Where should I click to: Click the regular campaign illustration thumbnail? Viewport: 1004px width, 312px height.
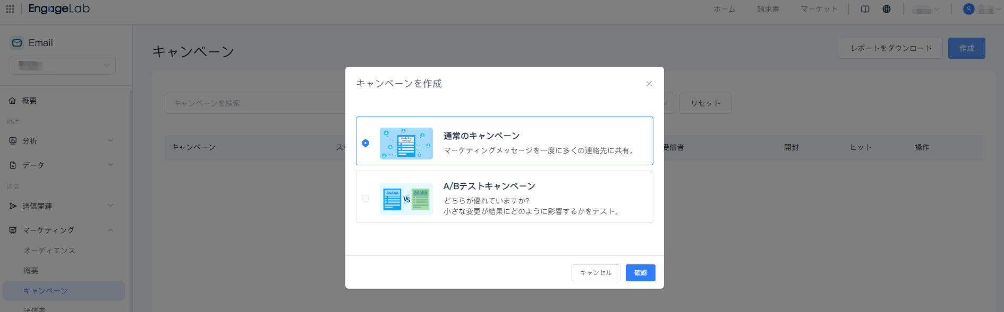406,144
